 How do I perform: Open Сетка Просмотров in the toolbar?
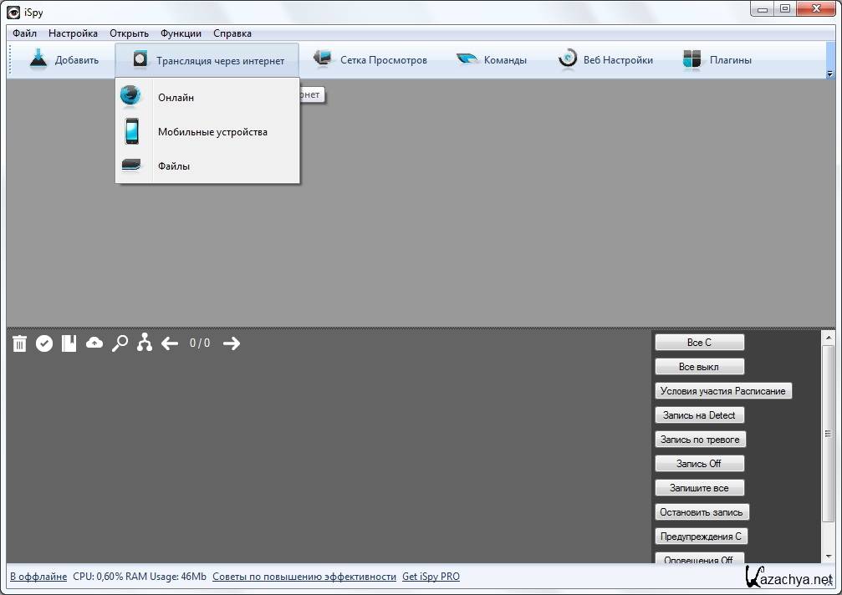coord(370,60)
